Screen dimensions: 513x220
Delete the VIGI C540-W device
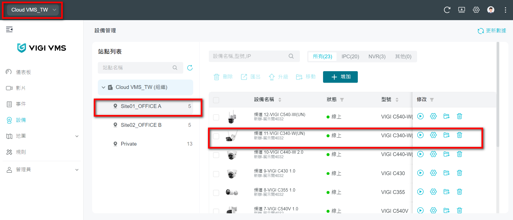click(x=459, y=116)
